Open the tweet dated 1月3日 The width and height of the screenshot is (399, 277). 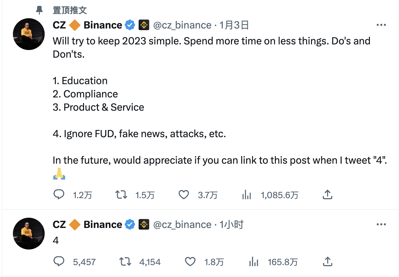pyautogui.click(x=234, y=25)
